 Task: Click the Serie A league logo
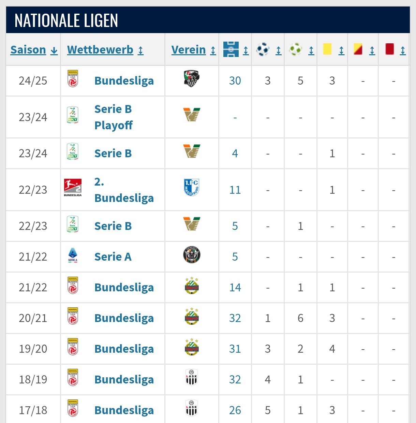point(73,255)
